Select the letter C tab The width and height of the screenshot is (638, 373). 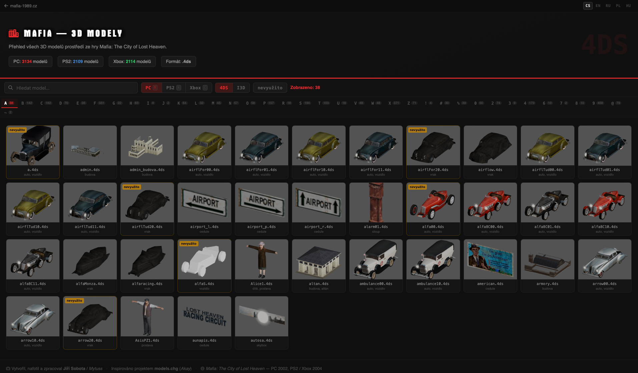point(46,103)
